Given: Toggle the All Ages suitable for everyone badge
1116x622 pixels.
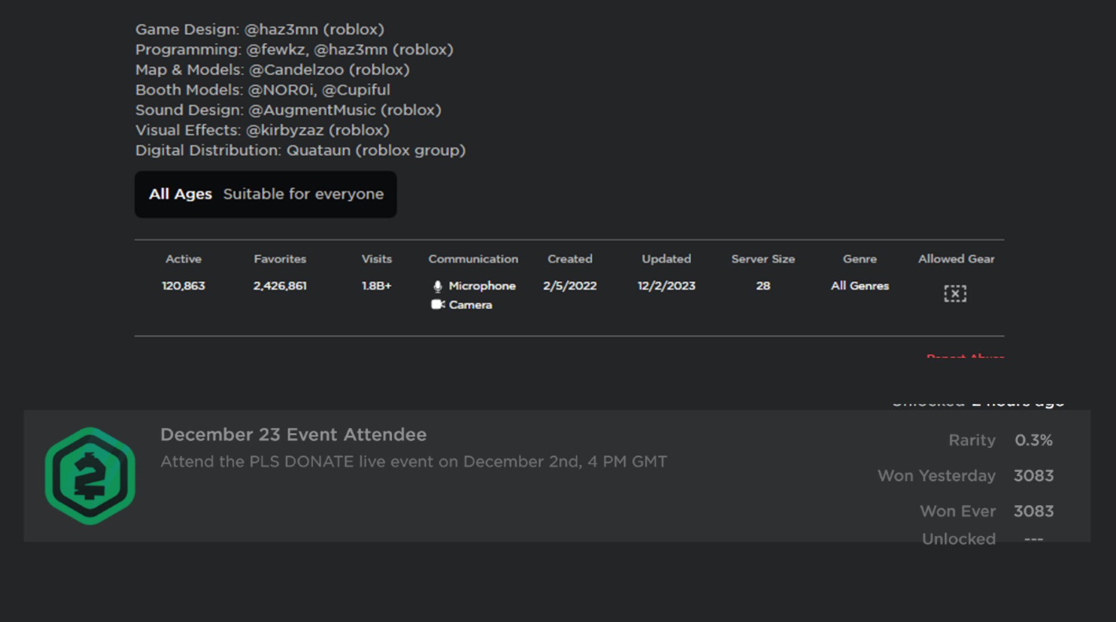Looking at the screenshot, I should (x=265, y=194).
